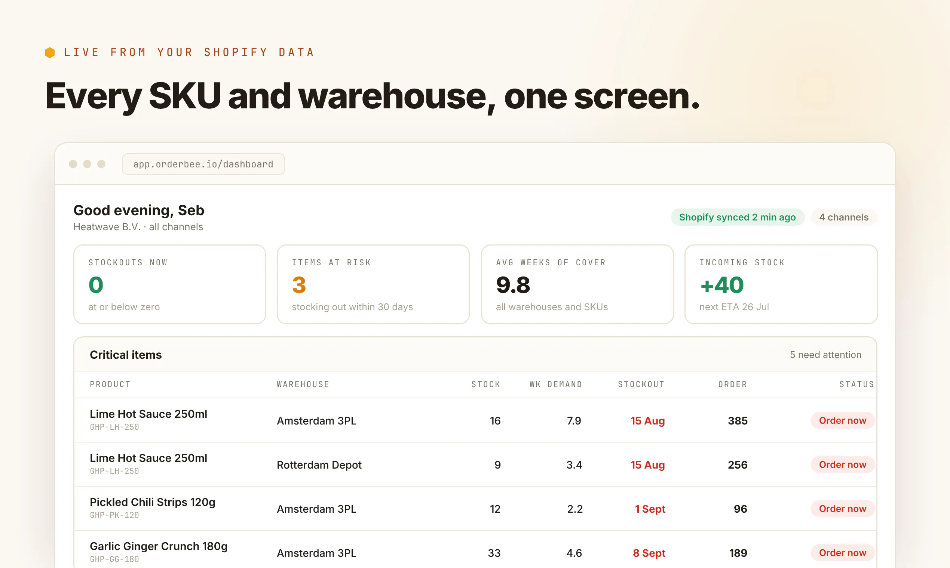
Task: Click the stock value 33
Action: 494,553
